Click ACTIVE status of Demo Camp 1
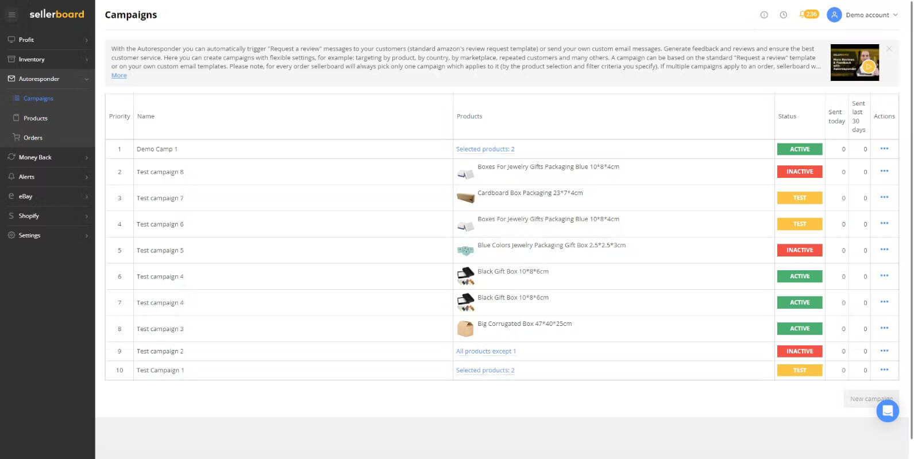This screenshot has height=459, width=914. tap(800, 149)
